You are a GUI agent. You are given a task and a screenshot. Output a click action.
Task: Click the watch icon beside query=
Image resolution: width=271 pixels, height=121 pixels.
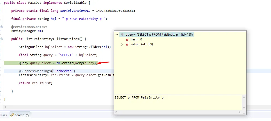pyautogui.click(x=122, y=35)
